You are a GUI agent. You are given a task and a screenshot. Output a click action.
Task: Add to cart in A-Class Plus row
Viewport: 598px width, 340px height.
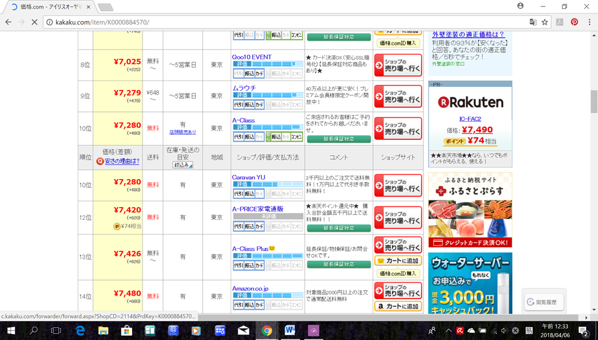coord(398,261)
